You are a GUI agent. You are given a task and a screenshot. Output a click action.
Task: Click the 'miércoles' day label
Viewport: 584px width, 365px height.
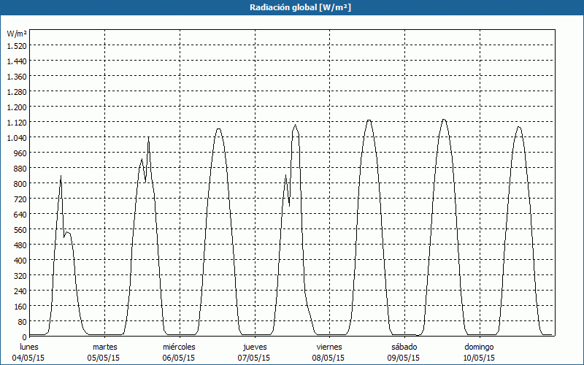pyautogui.click(x=179, y=347)
